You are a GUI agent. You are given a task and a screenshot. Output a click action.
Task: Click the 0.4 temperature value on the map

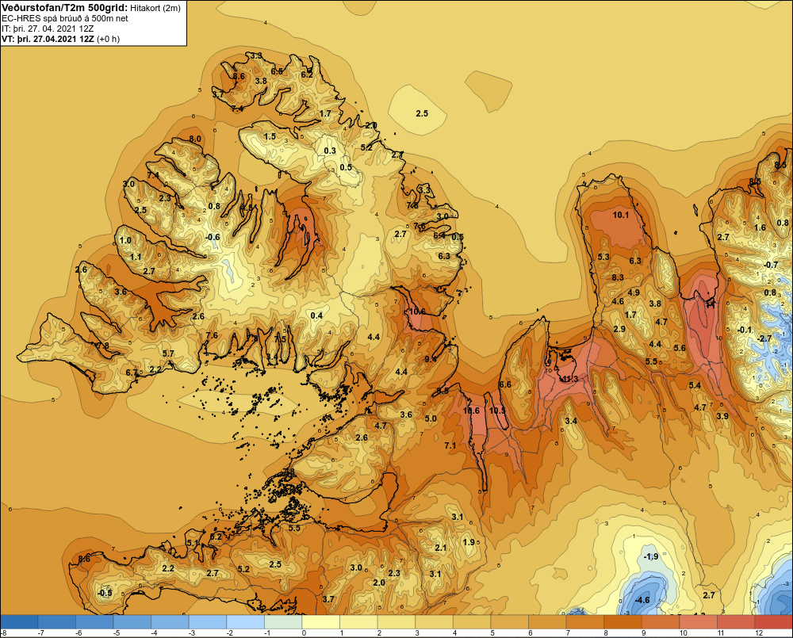pos(316,315)
